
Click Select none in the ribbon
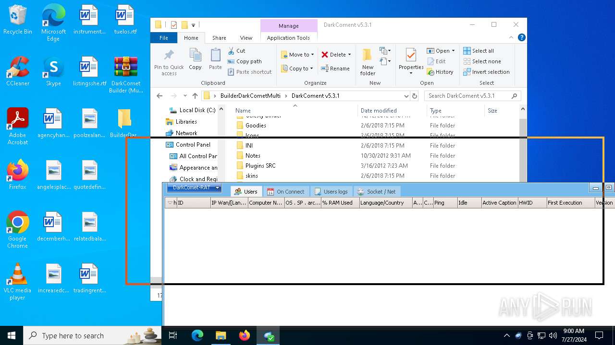click(482, 61)
